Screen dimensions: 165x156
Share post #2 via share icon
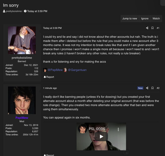pyautogui.click(x=147, y=88)
